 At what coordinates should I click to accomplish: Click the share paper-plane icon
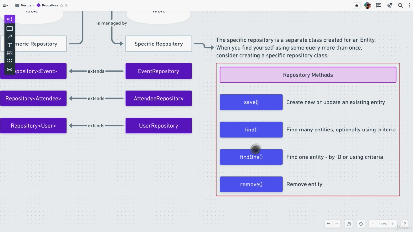[389, 5]
